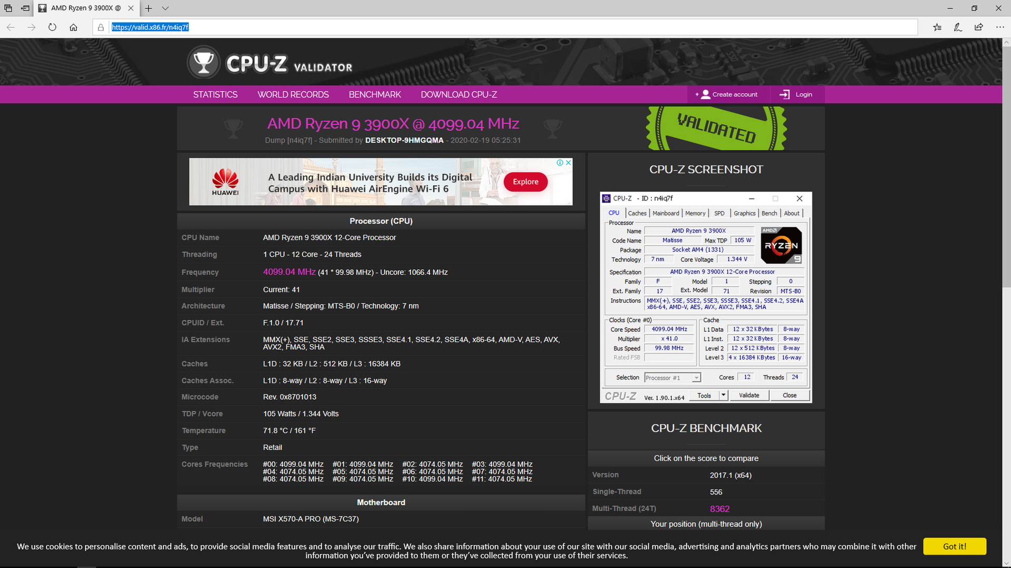Accept cookies with Got it! button
Image resolution: width=1011 pixels, height=568 pixels.
(955, 546)
